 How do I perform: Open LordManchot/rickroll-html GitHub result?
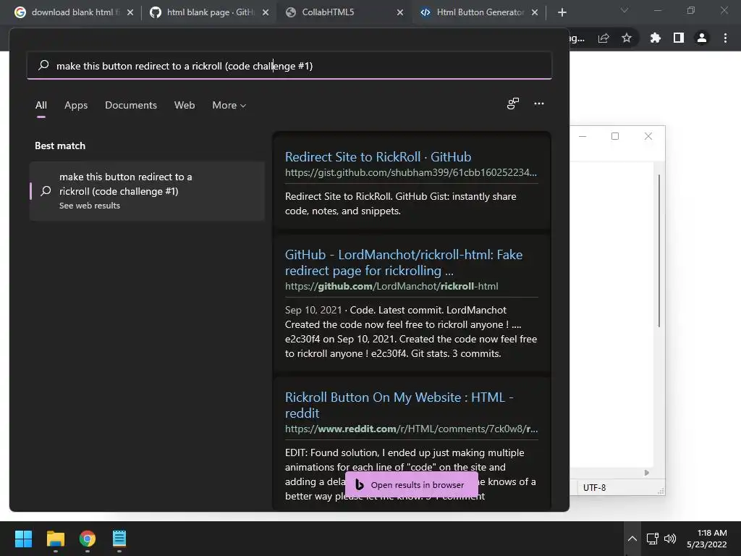404,262
